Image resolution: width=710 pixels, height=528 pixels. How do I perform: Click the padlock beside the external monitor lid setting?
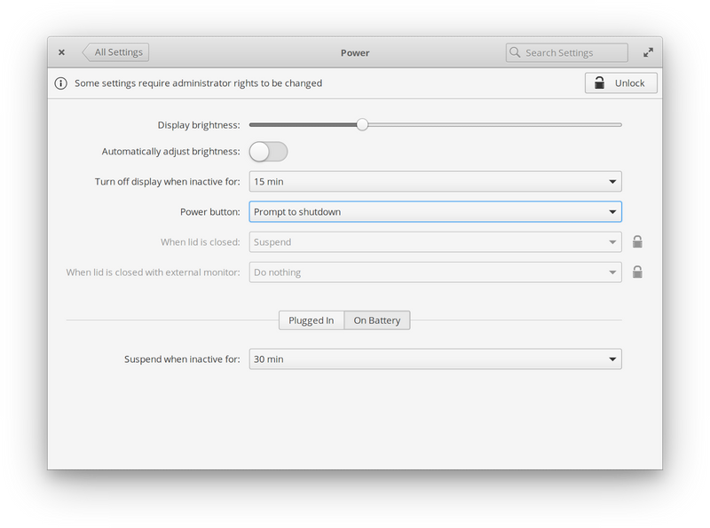click(637, 272)
